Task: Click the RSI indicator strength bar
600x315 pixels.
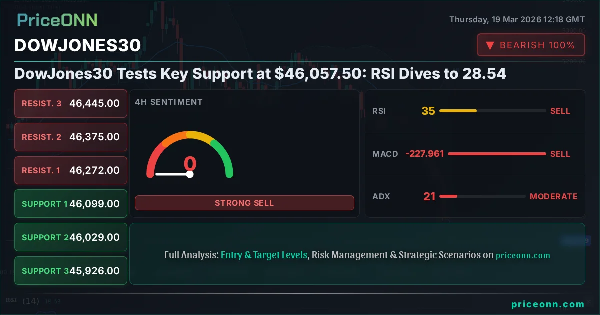Action: [x=492, y=111]
